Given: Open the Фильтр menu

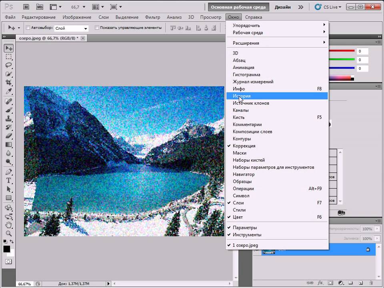Looking at the screenshot, I should click(152, 17).
